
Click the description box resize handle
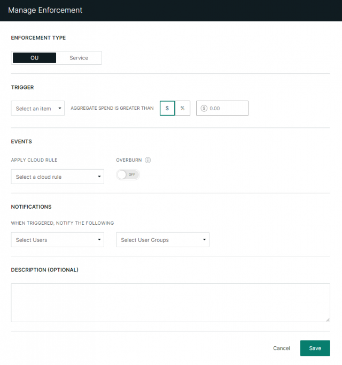328,320
